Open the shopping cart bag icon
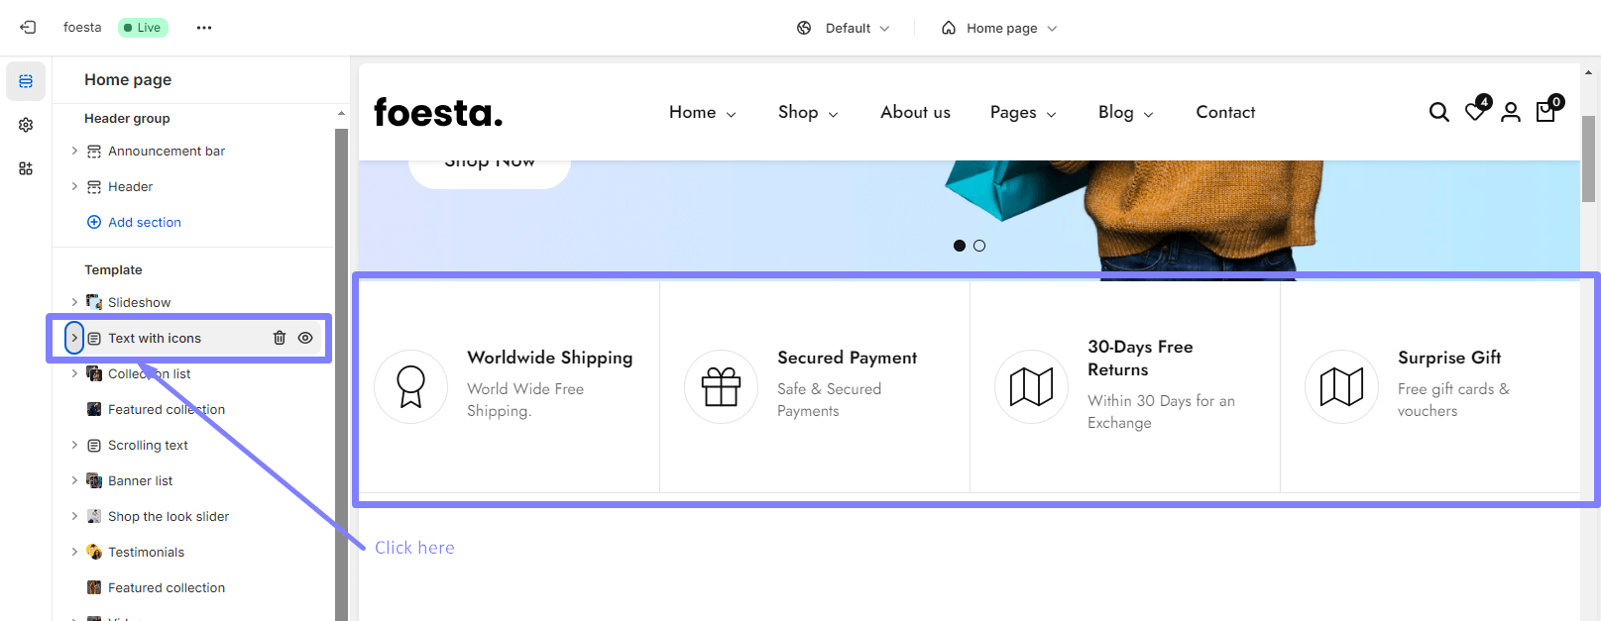Screen dimensions: 1601x621 (x=1545, y=112)
